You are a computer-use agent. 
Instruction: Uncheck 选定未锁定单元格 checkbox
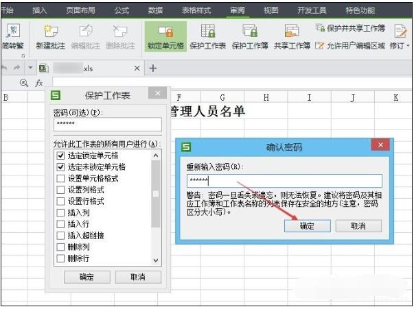[x=60, y=167]
